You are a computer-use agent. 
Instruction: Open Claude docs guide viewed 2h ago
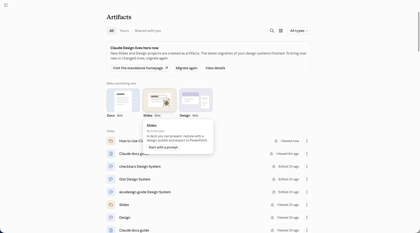point(134,230)
